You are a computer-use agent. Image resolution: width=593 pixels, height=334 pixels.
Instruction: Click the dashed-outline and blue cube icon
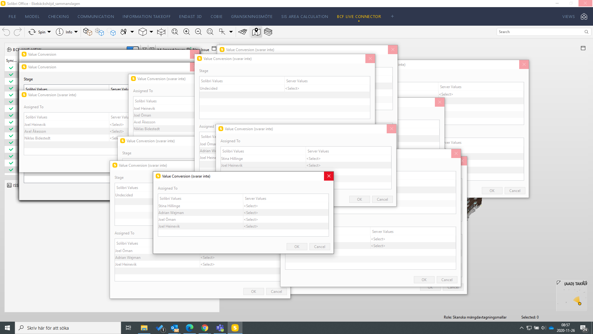(111, 32)
